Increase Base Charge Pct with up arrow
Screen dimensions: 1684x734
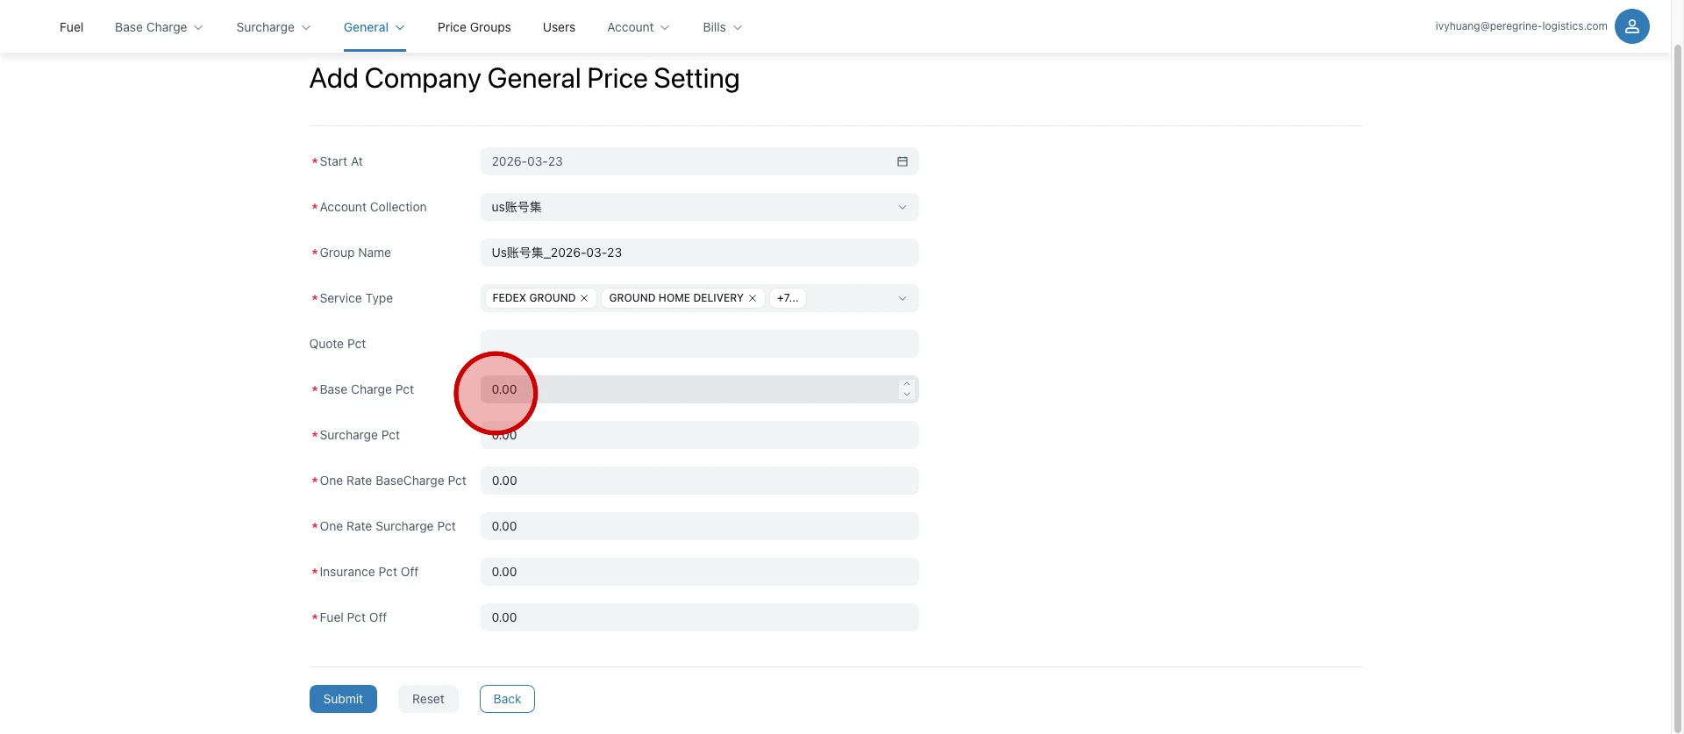[x=907, y=384]
